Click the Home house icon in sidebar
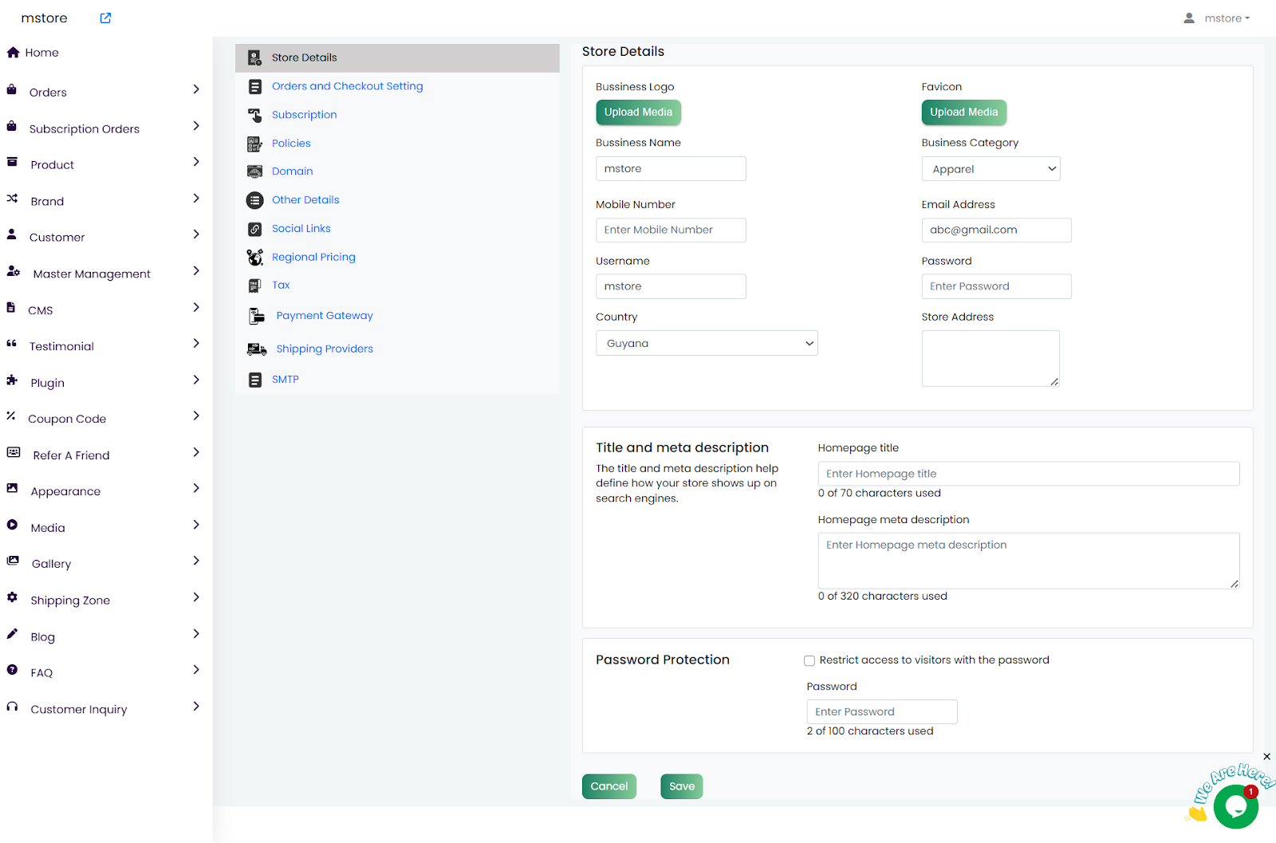The width and height of the screenshot is (1276, 843). click(x=13, y=53)
